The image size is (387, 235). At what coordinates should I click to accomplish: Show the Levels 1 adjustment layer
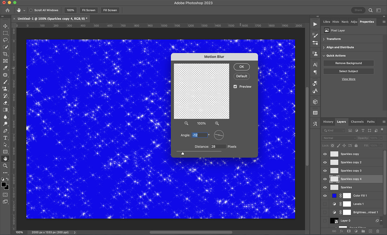(x=325, y=204)
